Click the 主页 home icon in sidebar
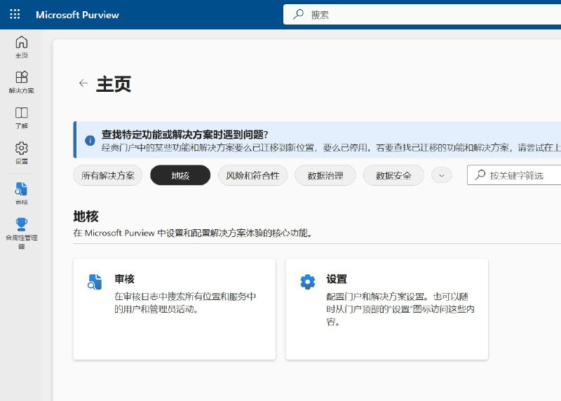561x401 pixels. [21, 43]
